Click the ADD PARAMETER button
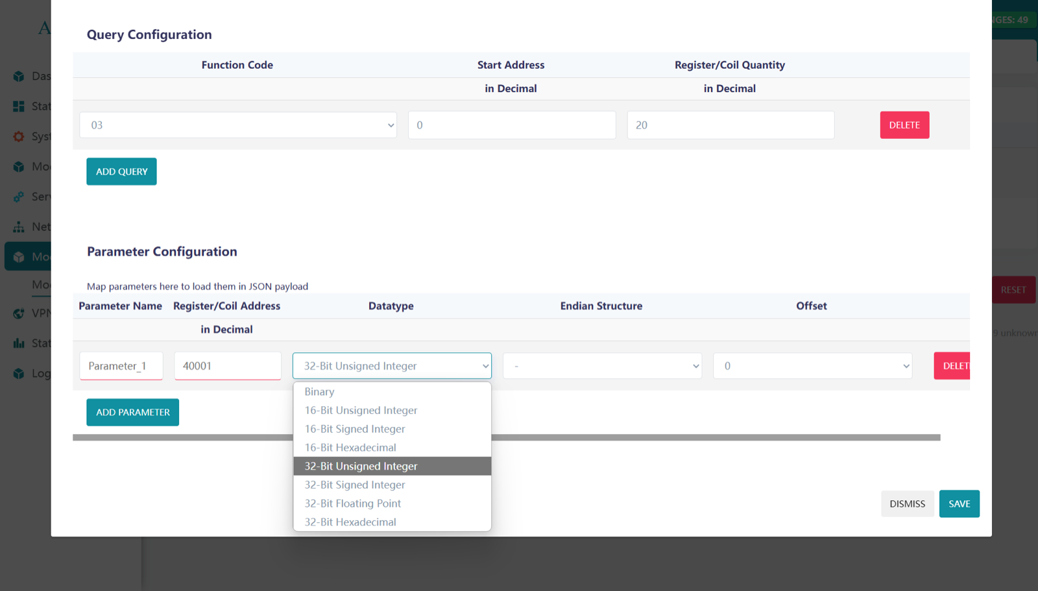Viewport: 1038px width, 591px height. tap(132, 412)
